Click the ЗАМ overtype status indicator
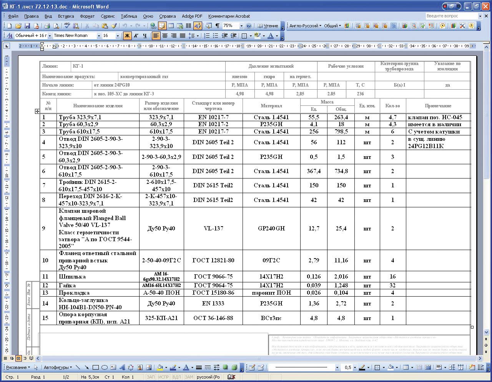This screenshot has width=492, height=382. click(x=189, y=377)
